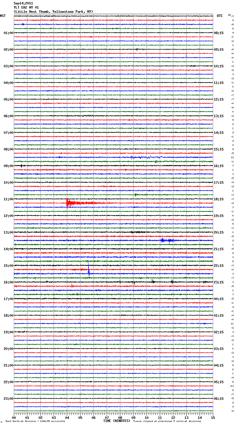Click the 12:15 UTC time label
This screenshot has height=425, width=235.
[x=219, y=99]
